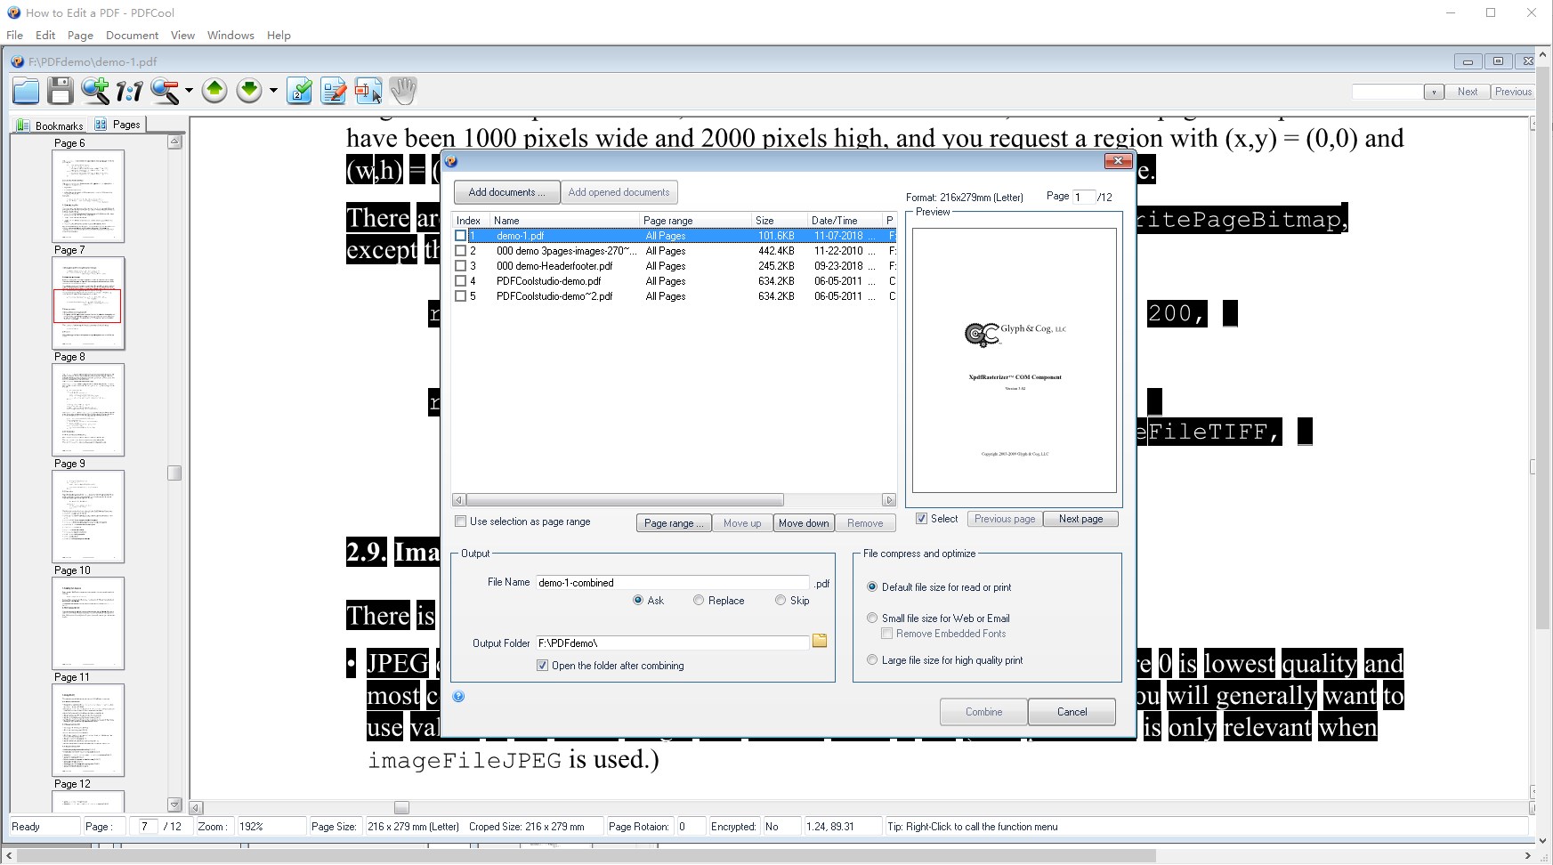Enable Remove Embedded Fonts checkbox
The width and height of the screenshot is (1553, 865).
coord(886,634)
